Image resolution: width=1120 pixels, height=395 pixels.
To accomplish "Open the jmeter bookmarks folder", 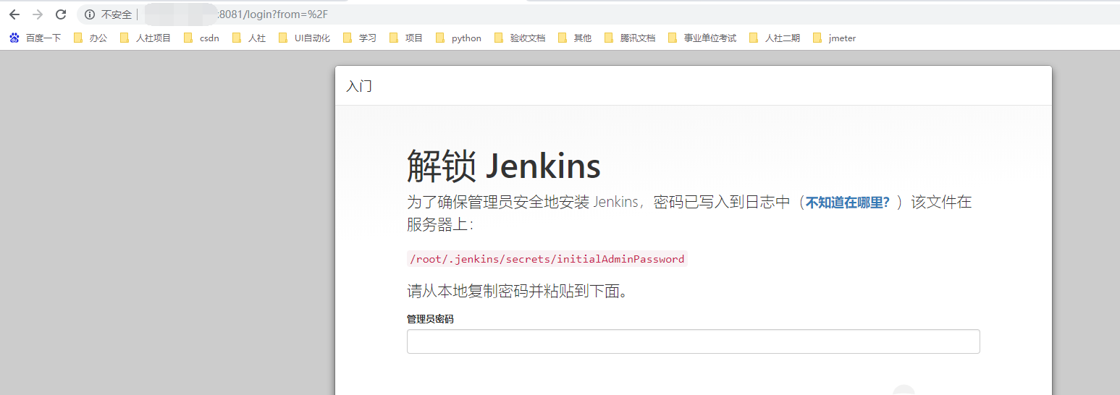I will [x=834, y=38].
